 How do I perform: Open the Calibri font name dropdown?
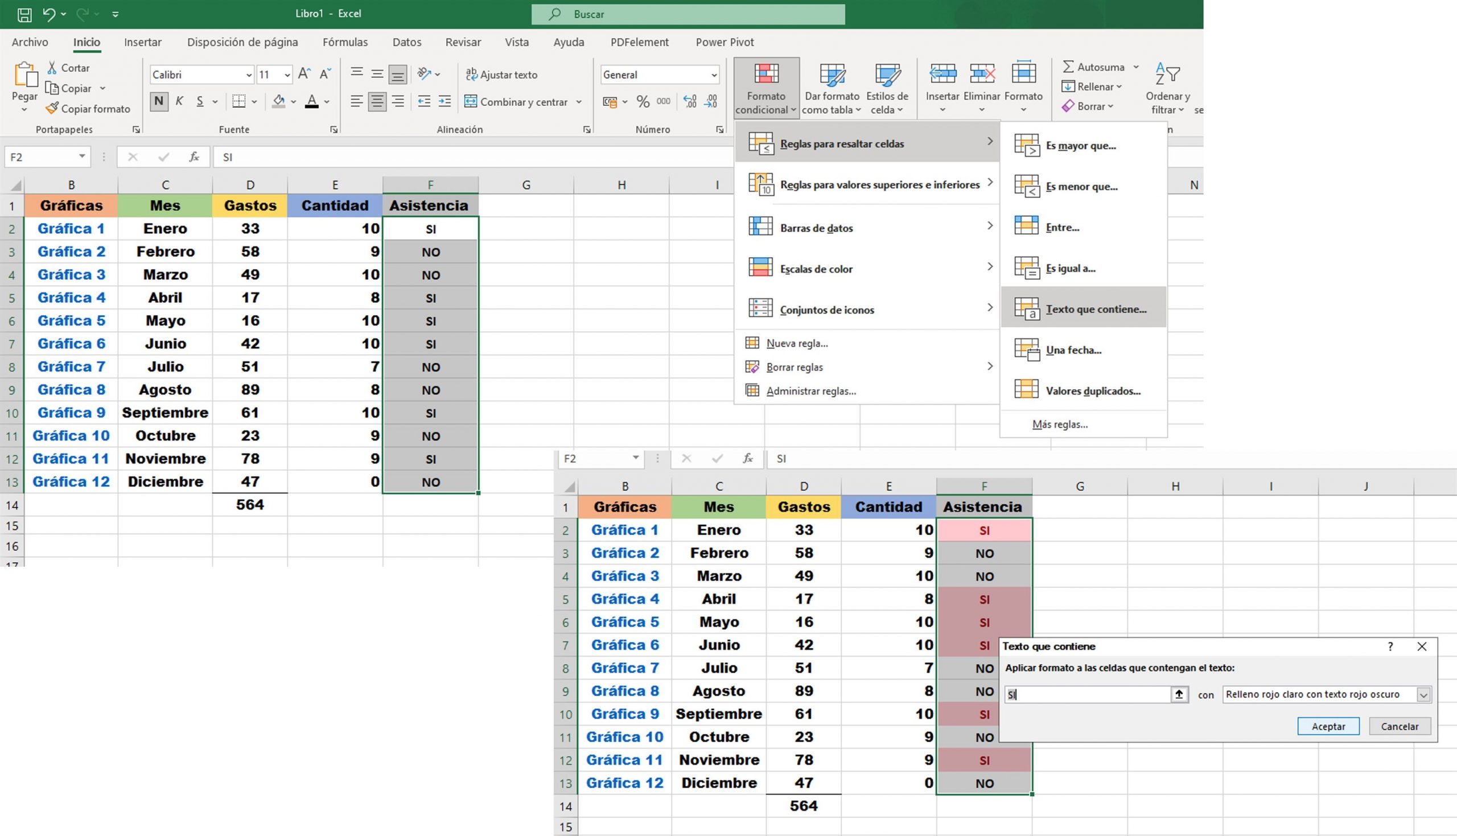coord(249,74)
